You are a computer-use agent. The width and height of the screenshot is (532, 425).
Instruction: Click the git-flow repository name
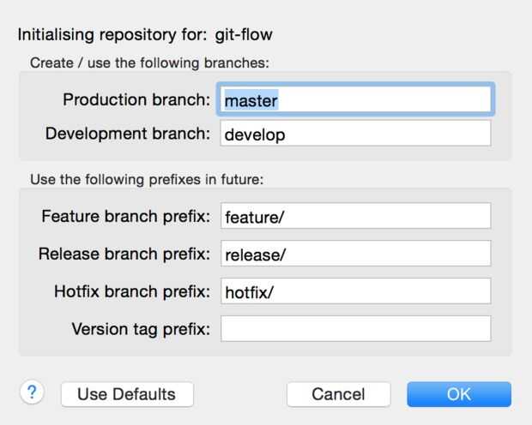[244, 35]
